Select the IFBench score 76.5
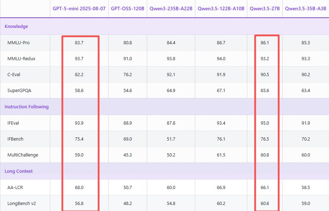The height and width of the screenshot is (211, 329). pyautogui.click(x=265, y=139)
